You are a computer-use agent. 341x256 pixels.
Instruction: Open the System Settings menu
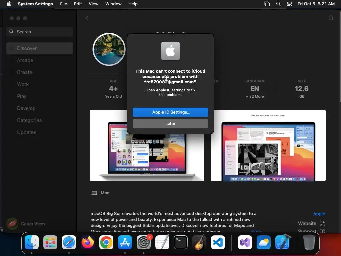[x=35, y=4]
